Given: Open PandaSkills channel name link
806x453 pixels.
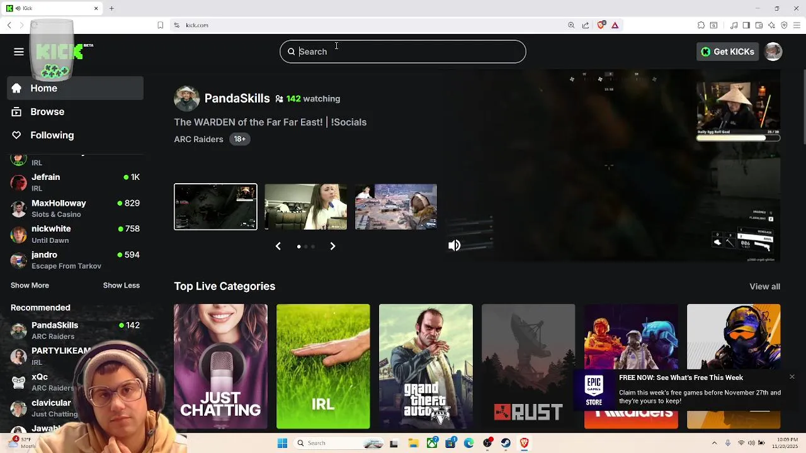Looking at the screenshot, I should point(237,98).
